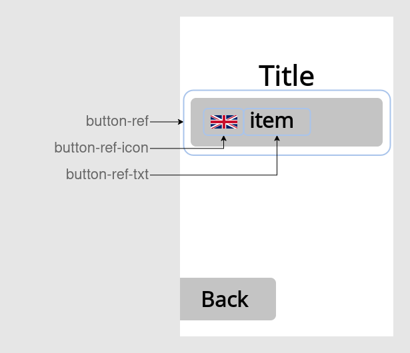The height and width of the screenshot is (353, 410).
Task: Click the connector line from "button-ref-icon"
Action: [x=187, y=148]
